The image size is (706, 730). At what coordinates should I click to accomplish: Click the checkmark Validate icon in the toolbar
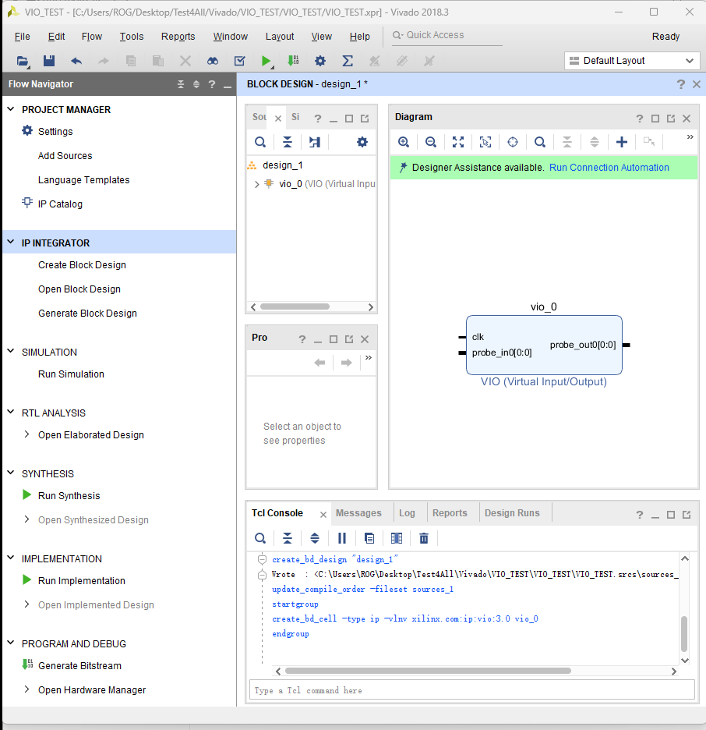[239, 61]
